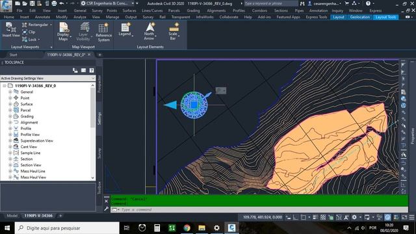Click the New file quick access icon
Image resolution: width=416 pixels, height=234 pixels.
18,3
